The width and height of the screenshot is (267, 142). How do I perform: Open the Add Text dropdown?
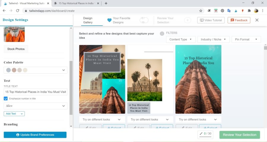(14, 114)
